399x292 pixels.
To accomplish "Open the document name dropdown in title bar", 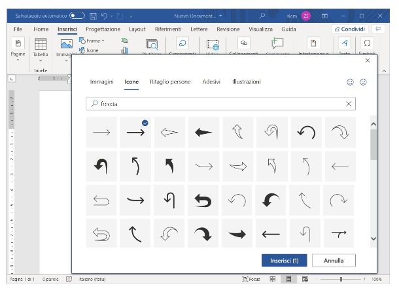I will tap(220, 16).
